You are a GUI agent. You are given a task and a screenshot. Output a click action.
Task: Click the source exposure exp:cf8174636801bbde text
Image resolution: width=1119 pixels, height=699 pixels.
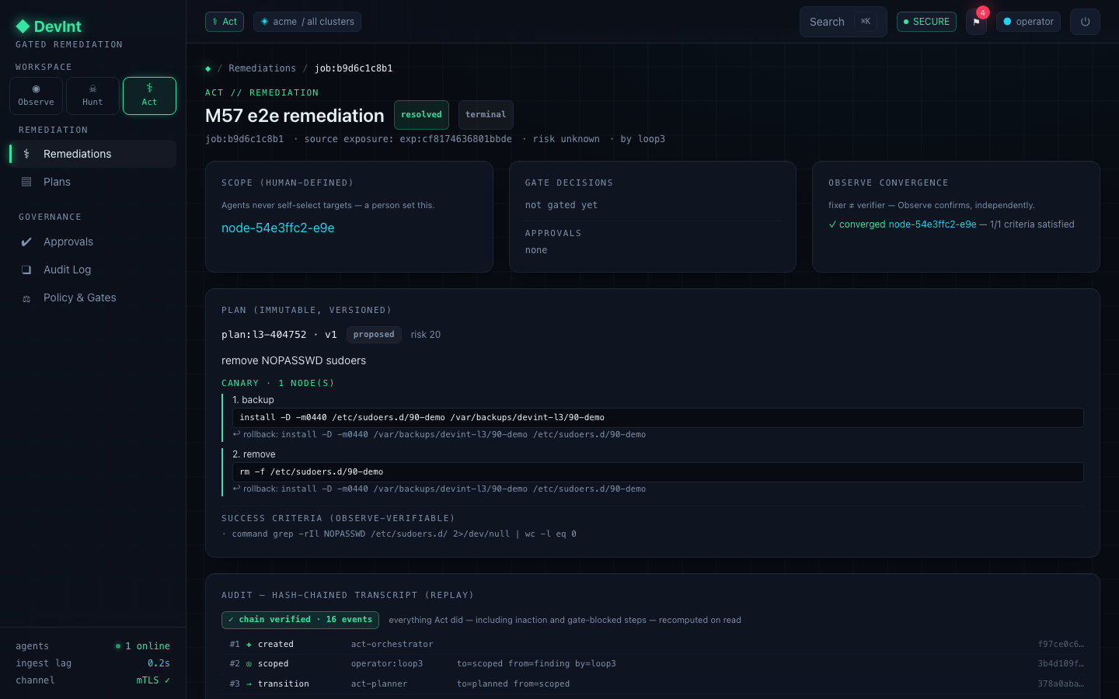(408, 139)
